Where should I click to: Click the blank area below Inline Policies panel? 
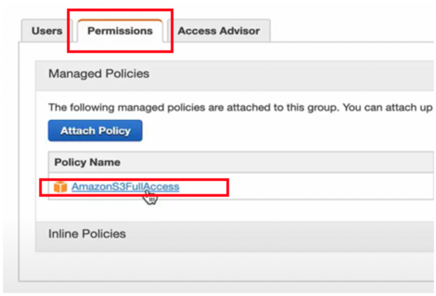pyautogui.click(x=213, y=266)
